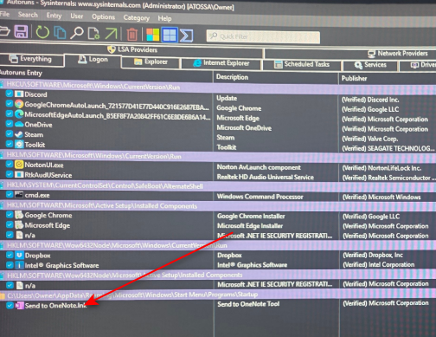Click the Send to OneNote.lnk icon
Screen dimensions: 436x337
(20, 305)
